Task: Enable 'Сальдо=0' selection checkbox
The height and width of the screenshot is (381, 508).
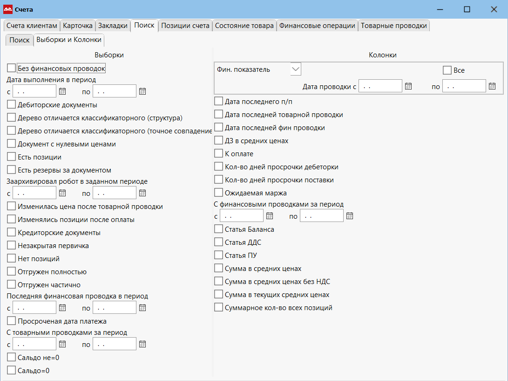Action: click(x=12, y=370)
